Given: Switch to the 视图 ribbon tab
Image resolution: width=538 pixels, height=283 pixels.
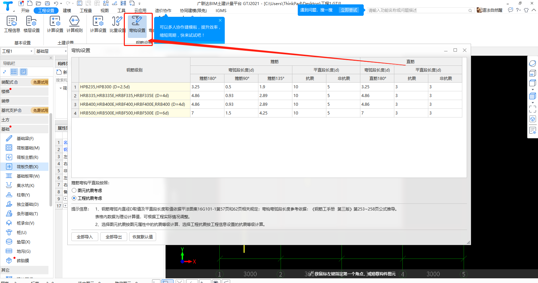Looking at the screenshot, I should 105,10.
